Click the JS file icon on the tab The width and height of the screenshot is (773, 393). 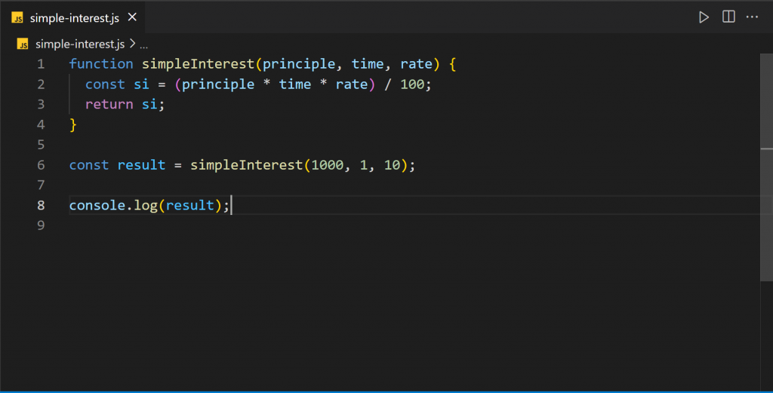pyautogui.click(x=17, y=18)
